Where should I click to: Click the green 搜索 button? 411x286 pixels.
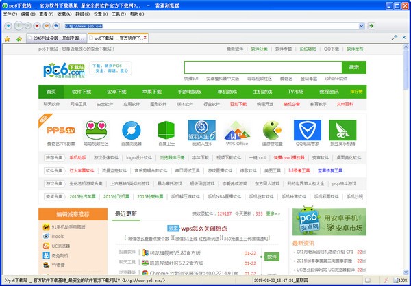pyautogui.click(x=354, y=67)
